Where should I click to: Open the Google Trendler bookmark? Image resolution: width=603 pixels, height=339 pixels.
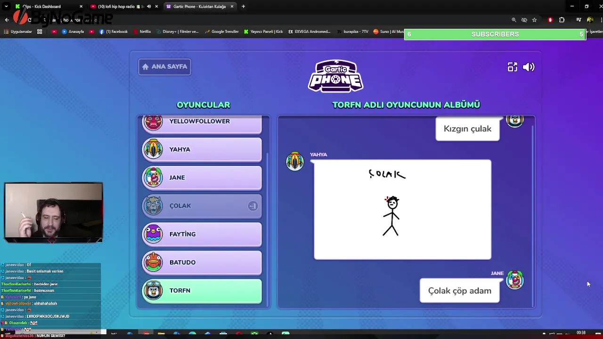(x=222, y=32)
